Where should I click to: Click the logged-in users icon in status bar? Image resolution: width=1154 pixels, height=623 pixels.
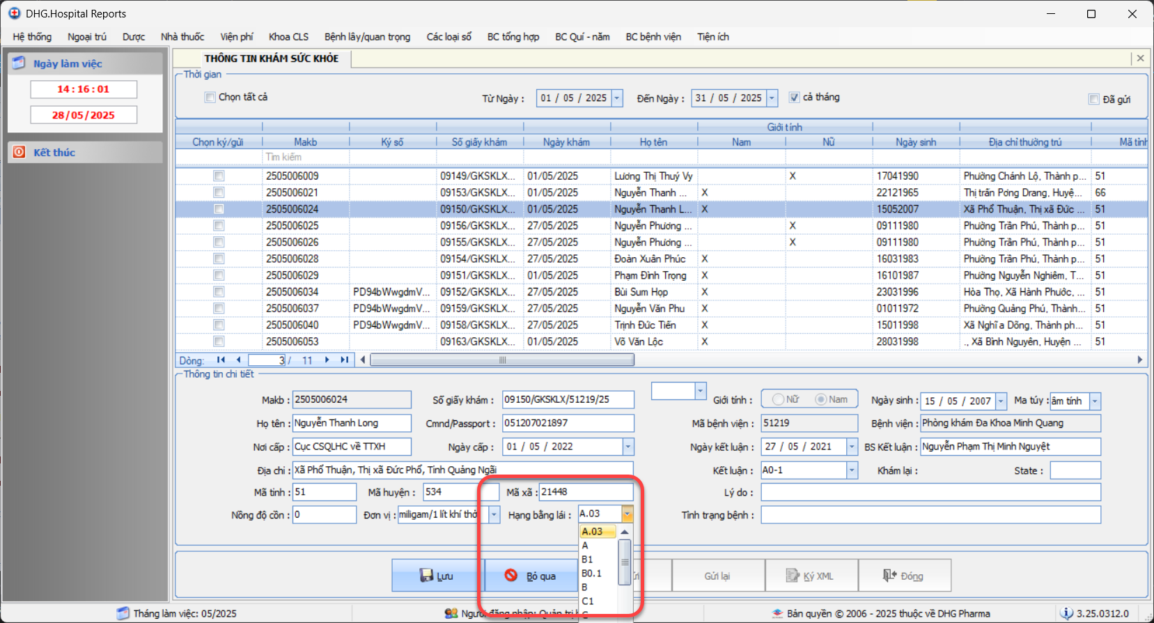[451, 613]
